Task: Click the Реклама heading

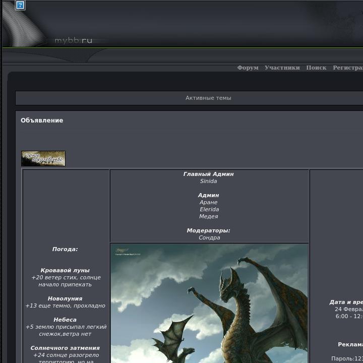Action: point(350,344)
